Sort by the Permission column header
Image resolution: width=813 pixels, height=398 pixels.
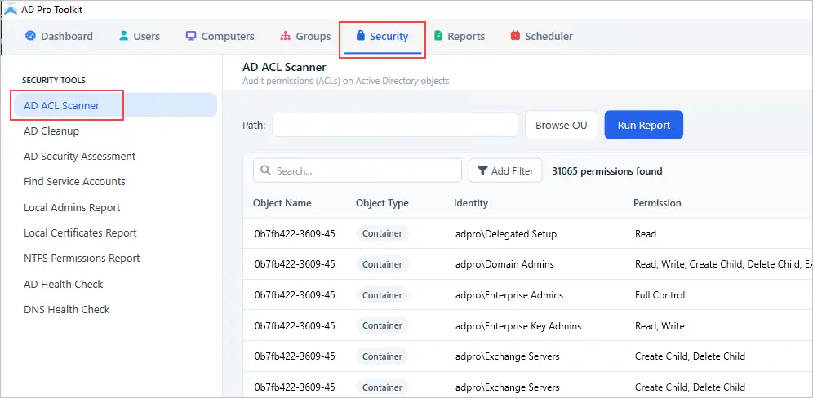pos(657,203)
